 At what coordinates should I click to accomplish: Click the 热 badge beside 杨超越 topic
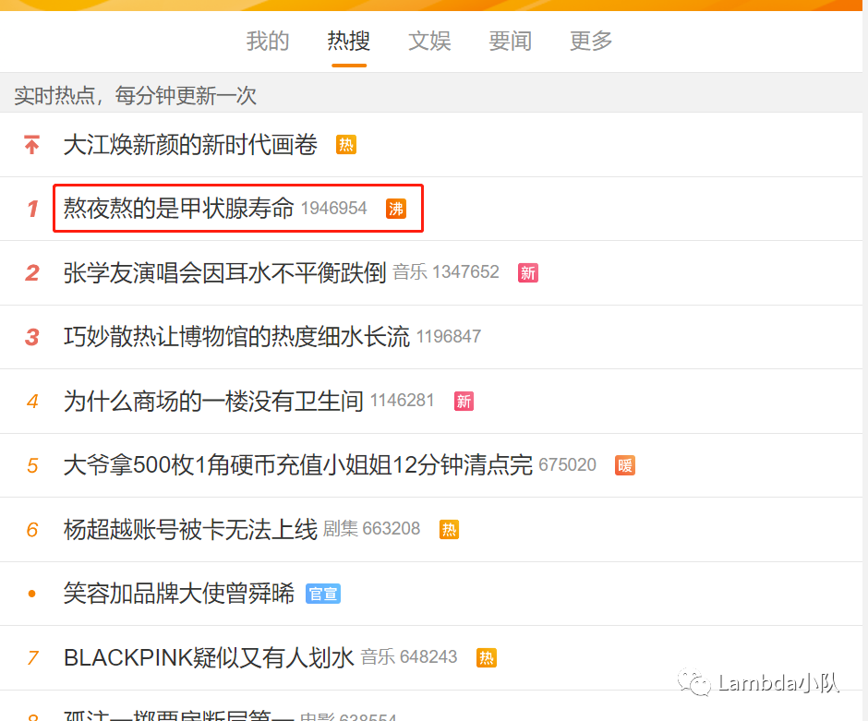point(449,530)
